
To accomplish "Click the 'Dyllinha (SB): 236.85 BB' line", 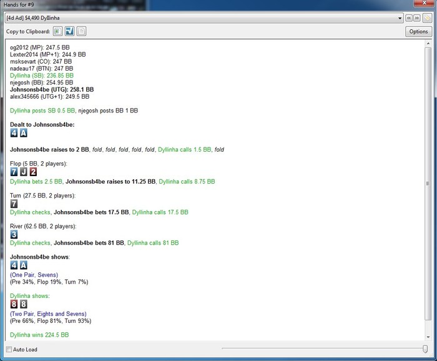I will click(42, 76).
